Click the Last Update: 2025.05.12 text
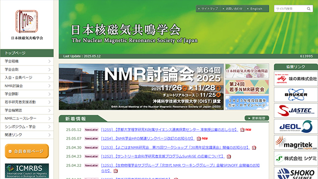The height and width of the screenshot is (179, 318). (x=82, y=56)
